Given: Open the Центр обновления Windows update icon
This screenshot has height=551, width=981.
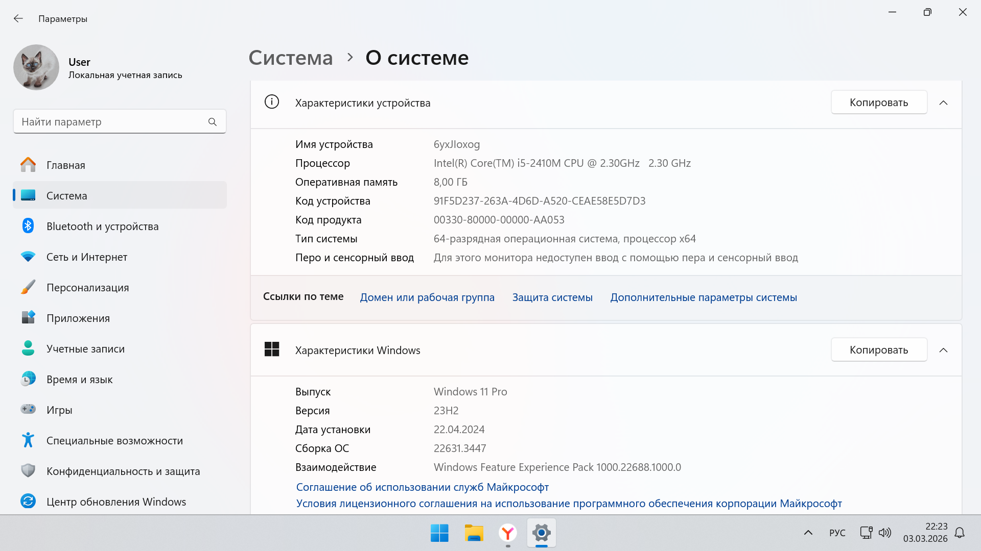Looking at the screenshot, I should (x=28, y=501).
